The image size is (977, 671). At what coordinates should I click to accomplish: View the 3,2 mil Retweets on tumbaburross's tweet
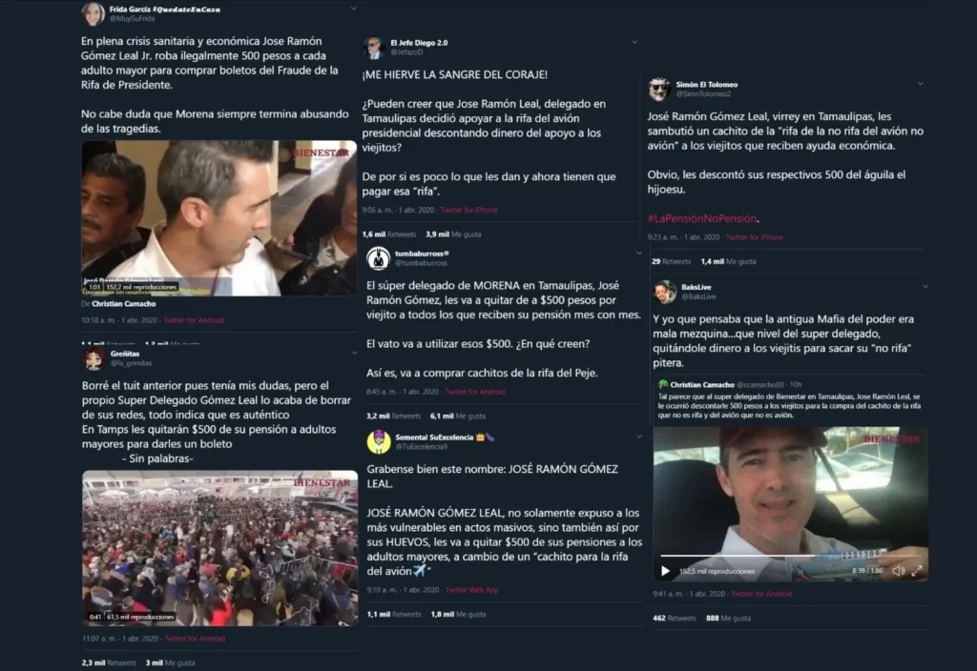(x=393, y=416)
